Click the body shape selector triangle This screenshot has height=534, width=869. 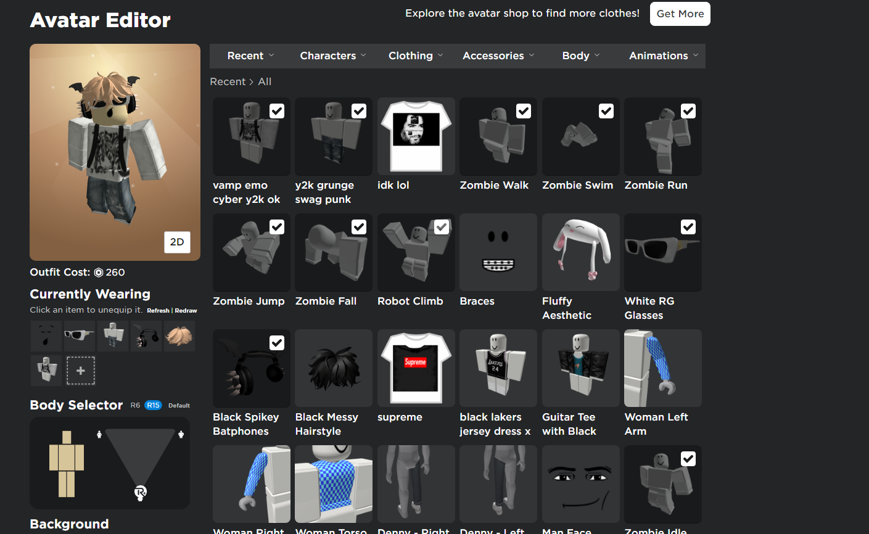point(140,458)
